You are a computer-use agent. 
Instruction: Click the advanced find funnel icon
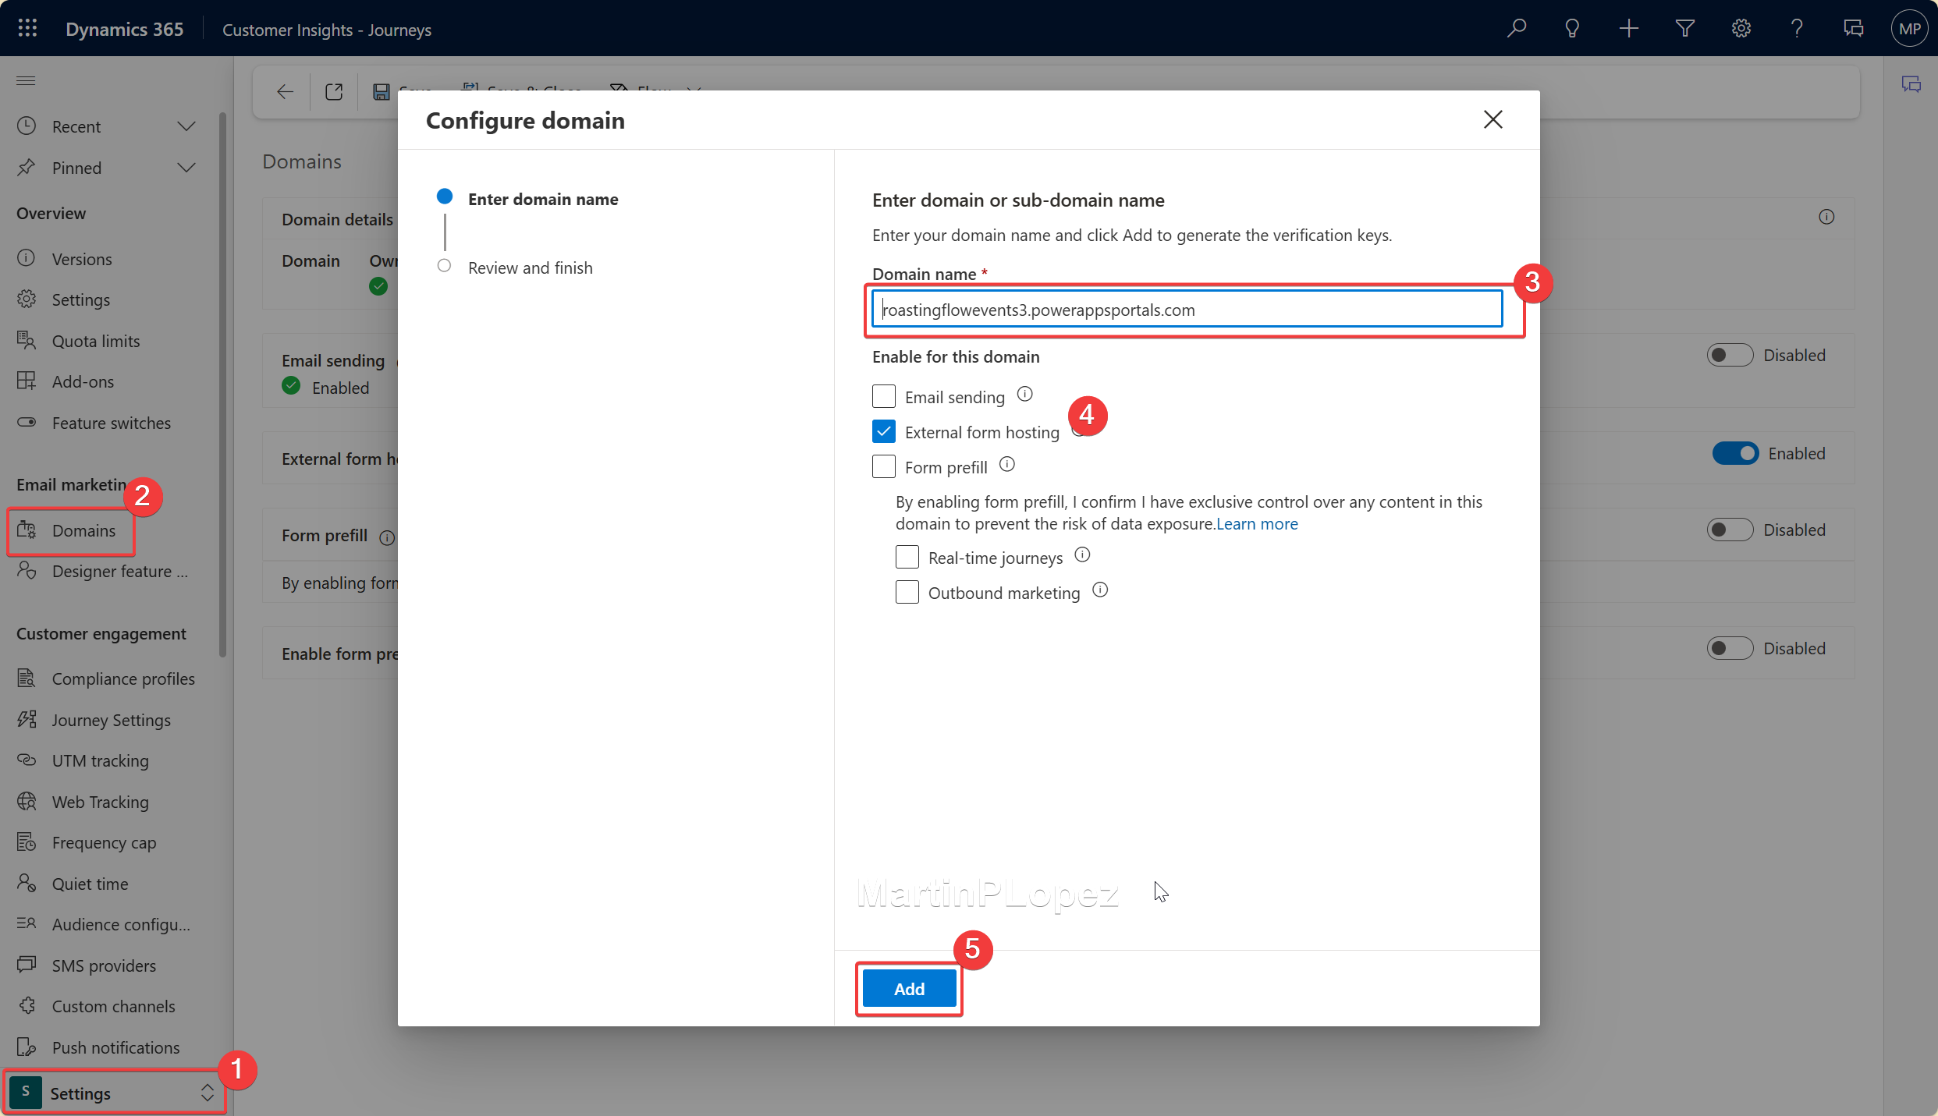click(1684, 29)
